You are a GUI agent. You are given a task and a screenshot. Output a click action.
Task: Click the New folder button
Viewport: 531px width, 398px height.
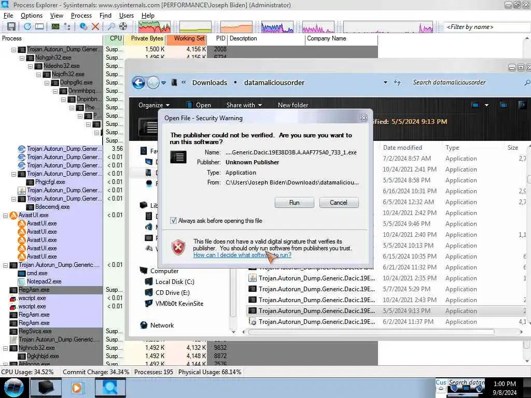[x=293, y=105]
